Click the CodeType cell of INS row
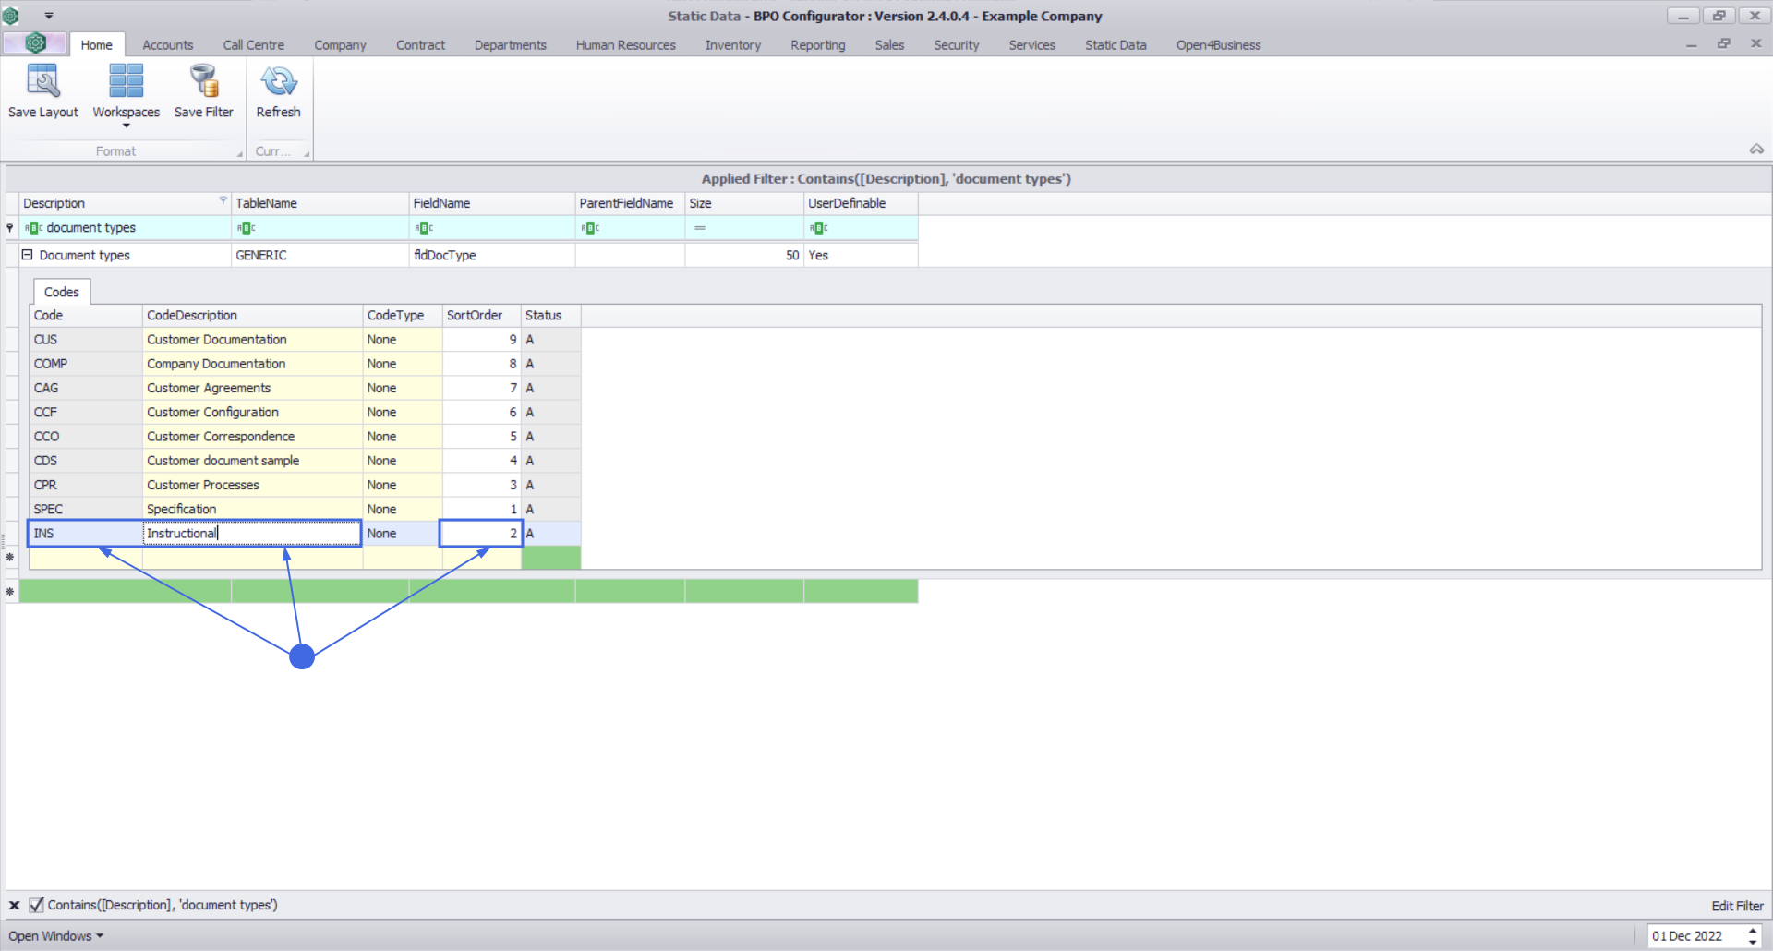 [403, 533]
